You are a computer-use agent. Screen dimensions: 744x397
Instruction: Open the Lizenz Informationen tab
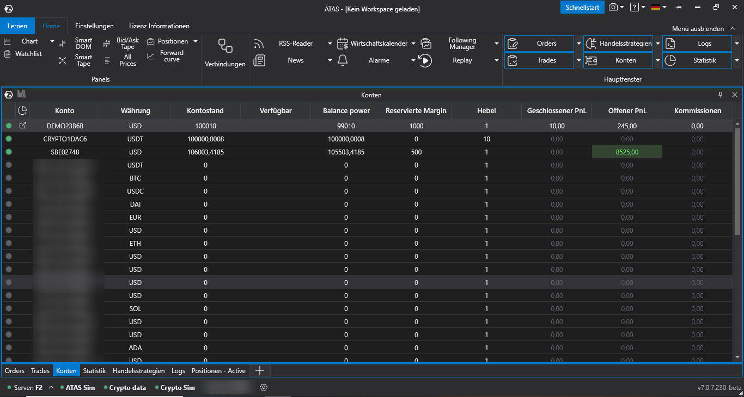(159, 26)
